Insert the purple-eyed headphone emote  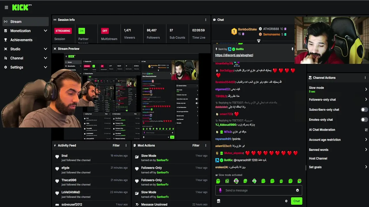(236, 181)
